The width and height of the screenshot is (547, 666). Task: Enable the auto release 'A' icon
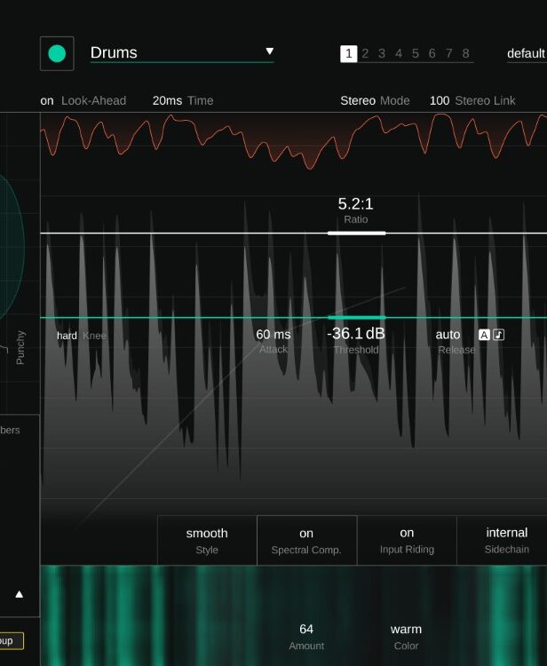[484, 335]
